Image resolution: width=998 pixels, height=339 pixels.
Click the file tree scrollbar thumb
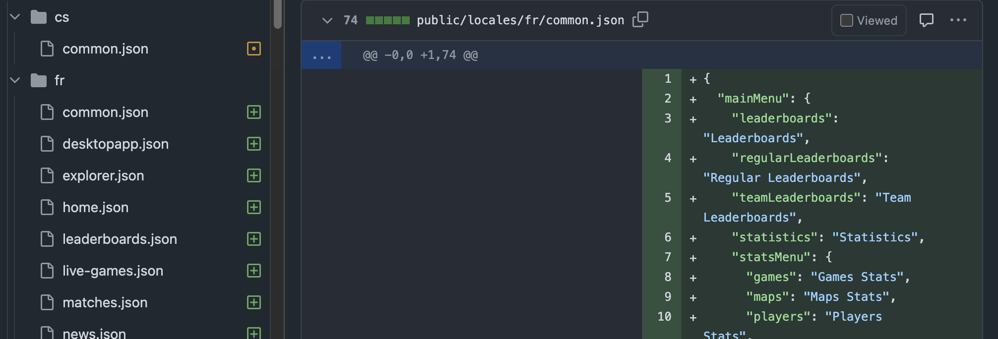coord(278,14)
